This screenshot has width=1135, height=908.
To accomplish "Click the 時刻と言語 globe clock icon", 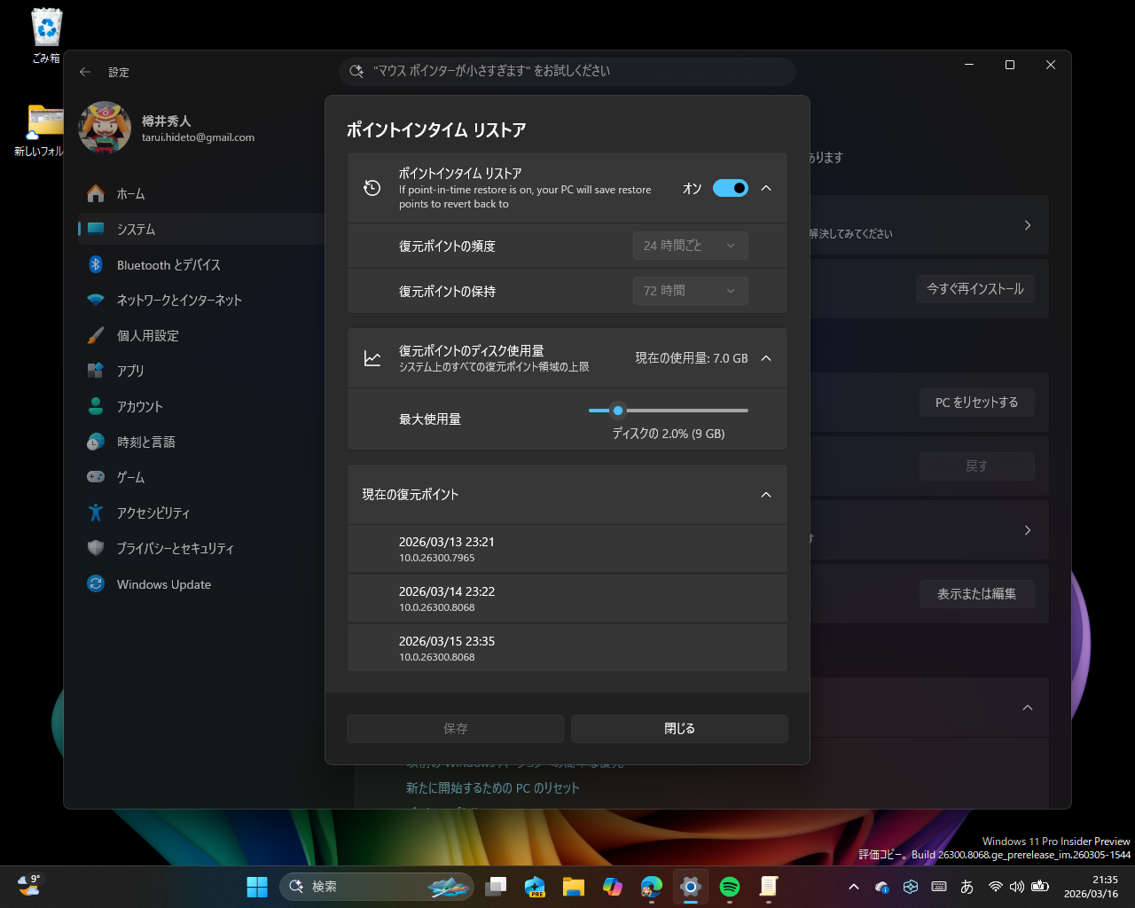I will (x=96, y=442).
